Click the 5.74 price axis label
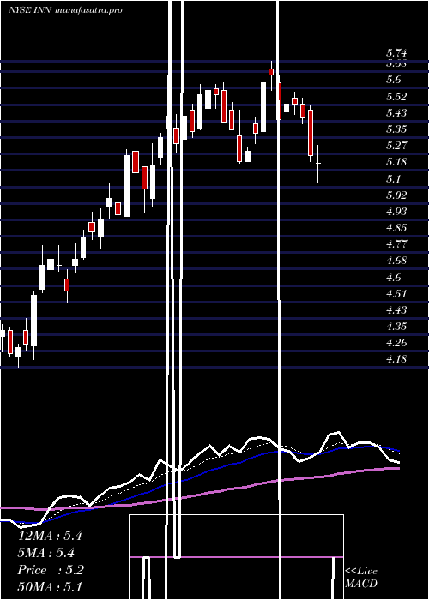This screenshot has height=600, width=429. point(396,53)
